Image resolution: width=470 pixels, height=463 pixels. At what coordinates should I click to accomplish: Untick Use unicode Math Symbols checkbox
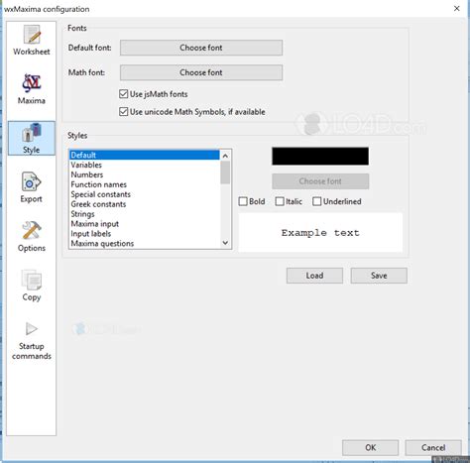(123, 112)
